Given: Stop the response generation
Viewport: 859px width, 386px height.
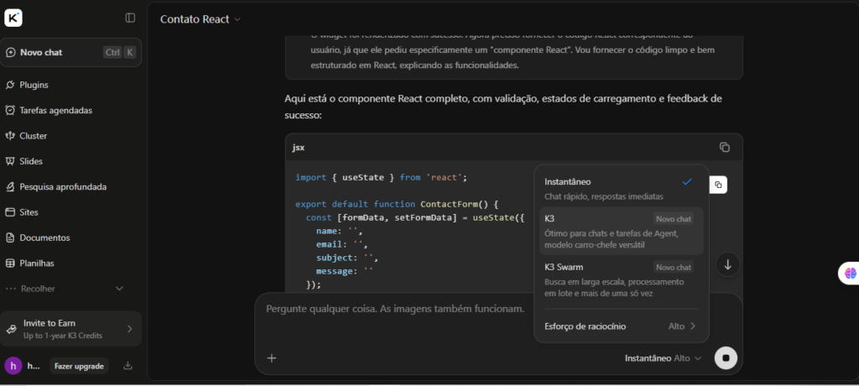Looking at the screenshot, I should (x=726, y=358).
